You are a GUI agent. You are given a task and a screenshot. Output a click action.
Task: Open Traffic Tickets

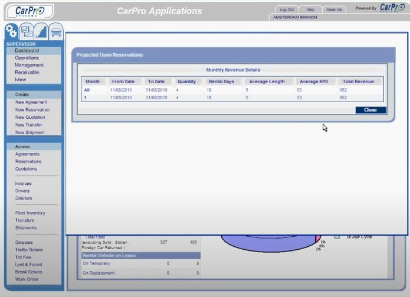pos(29,250)
